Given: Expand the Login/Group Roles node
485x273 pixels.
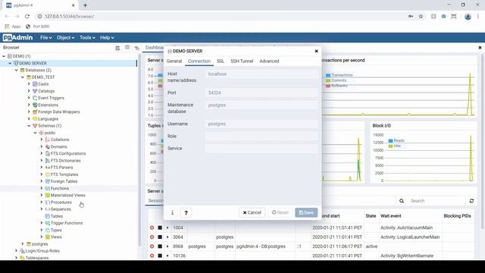Looking at the screenshot, I should (17, 251).
